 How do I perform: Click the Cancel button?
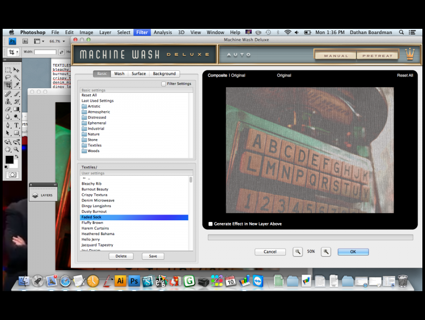click(x=270, y=252)
